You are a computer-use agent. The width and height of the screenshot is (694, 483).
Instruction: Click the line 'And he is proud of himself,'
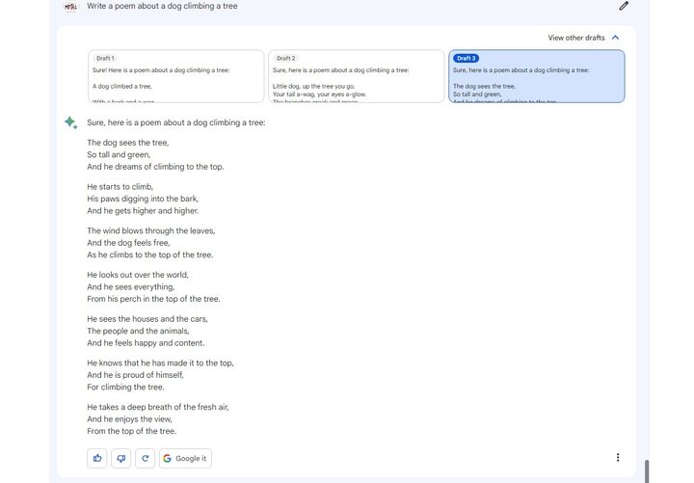[135, 375]
